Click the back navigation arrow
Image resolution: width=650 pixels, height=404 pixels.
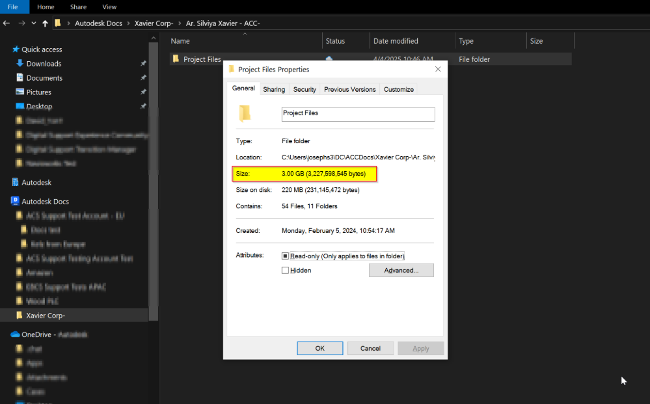coord(7,23)
